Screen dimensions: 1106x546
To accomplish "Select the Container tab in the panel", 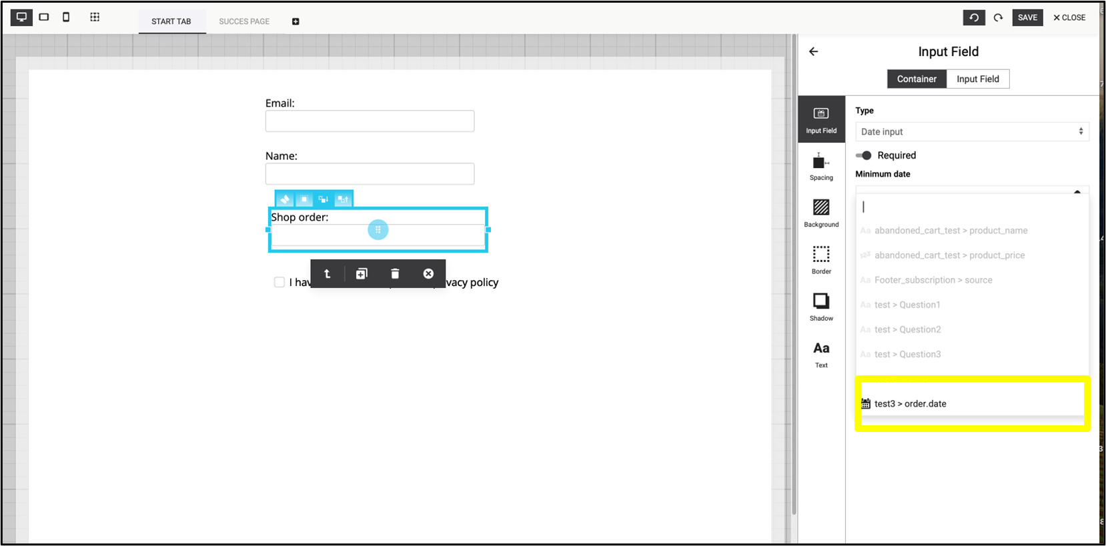I will [x=917, y=79].
